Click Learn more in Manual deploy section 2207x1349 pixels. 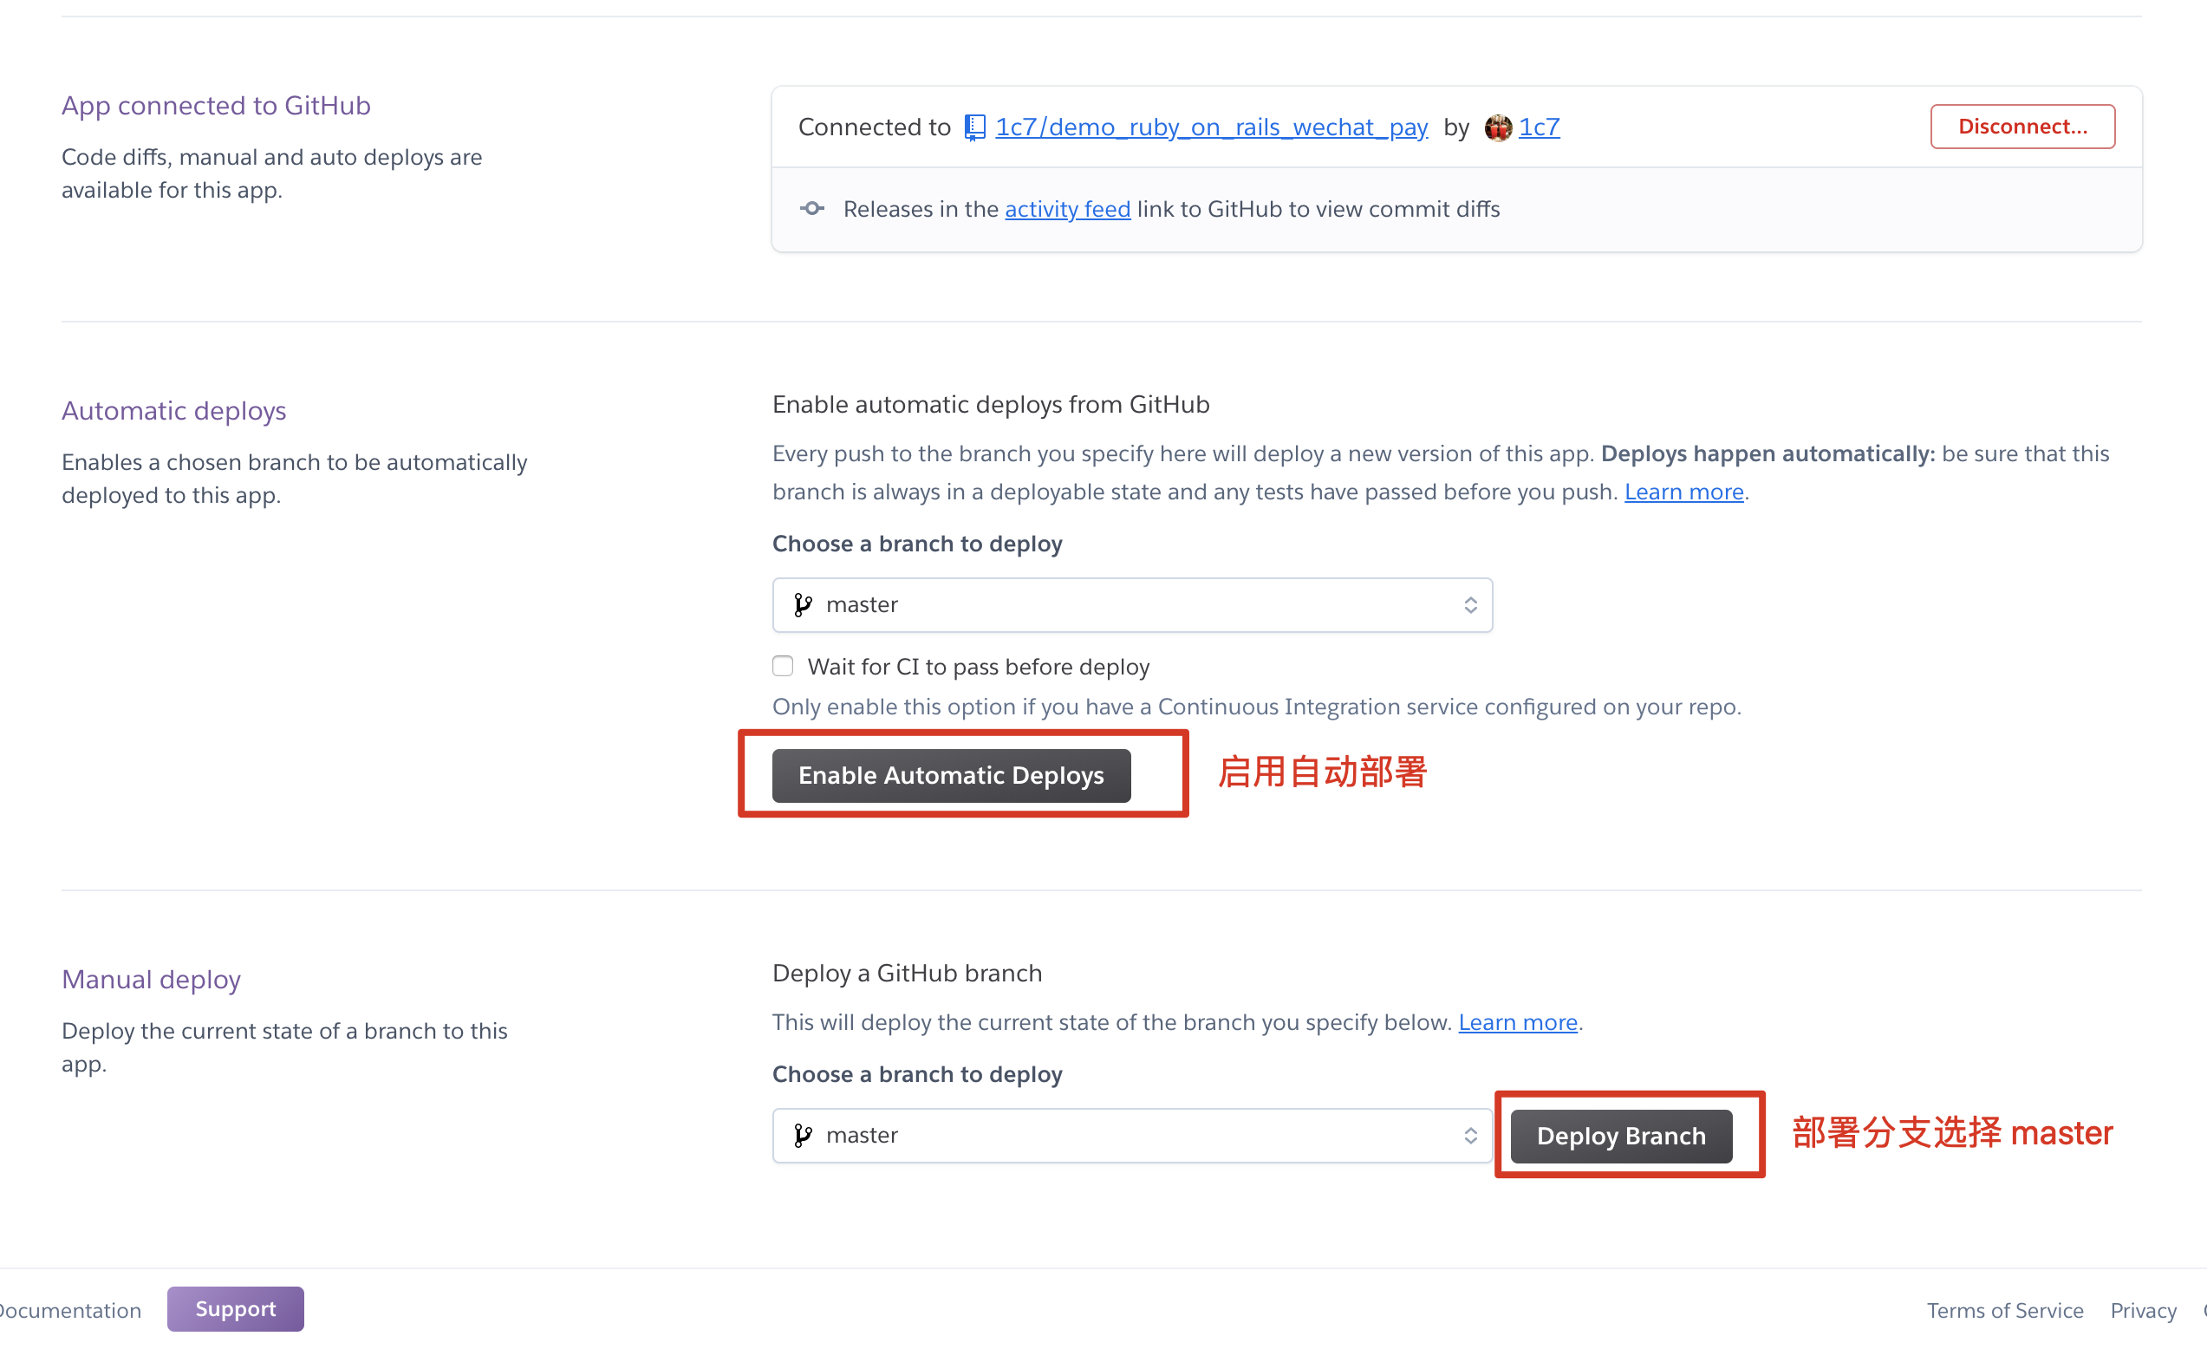point(1517,1022)
